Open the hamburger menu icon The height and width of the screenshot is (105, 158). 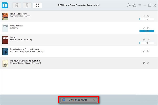140,5
